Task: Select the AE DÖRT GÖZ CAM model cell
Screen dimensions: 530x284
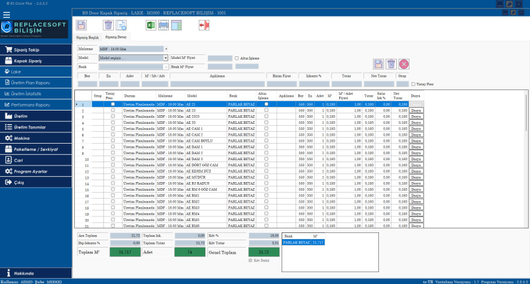Action: [206, 165]
